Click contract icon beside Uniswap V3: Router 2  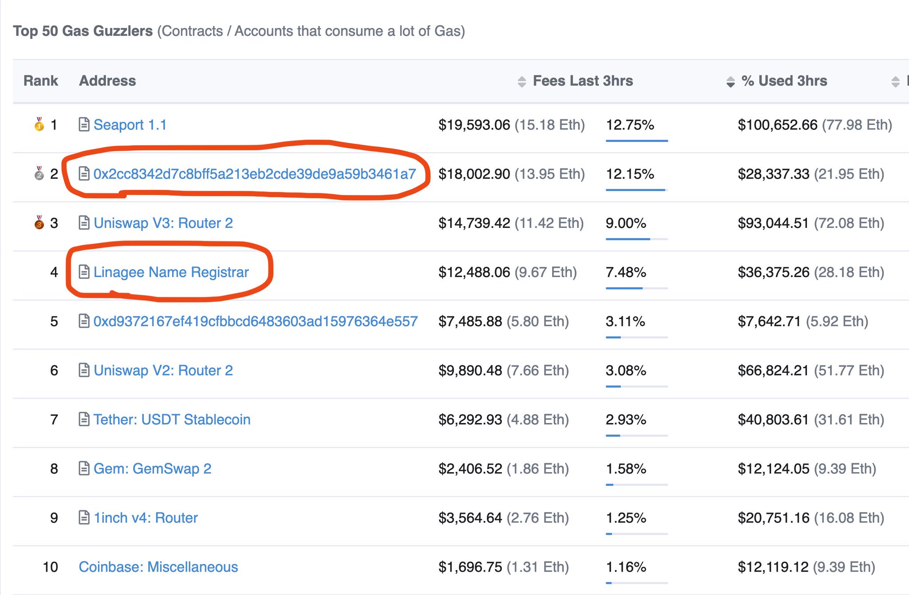tap(84, 223)
